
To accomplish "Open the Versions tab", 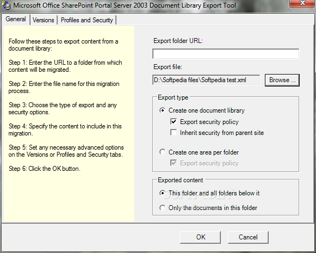I will 44,20.
